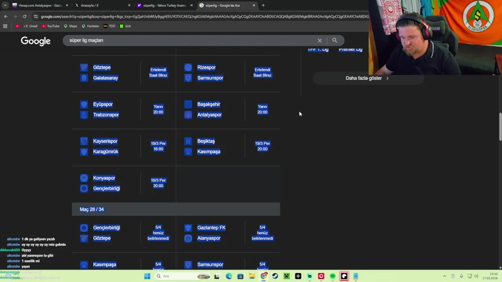Open the kick bookmark

coord(125,26)
